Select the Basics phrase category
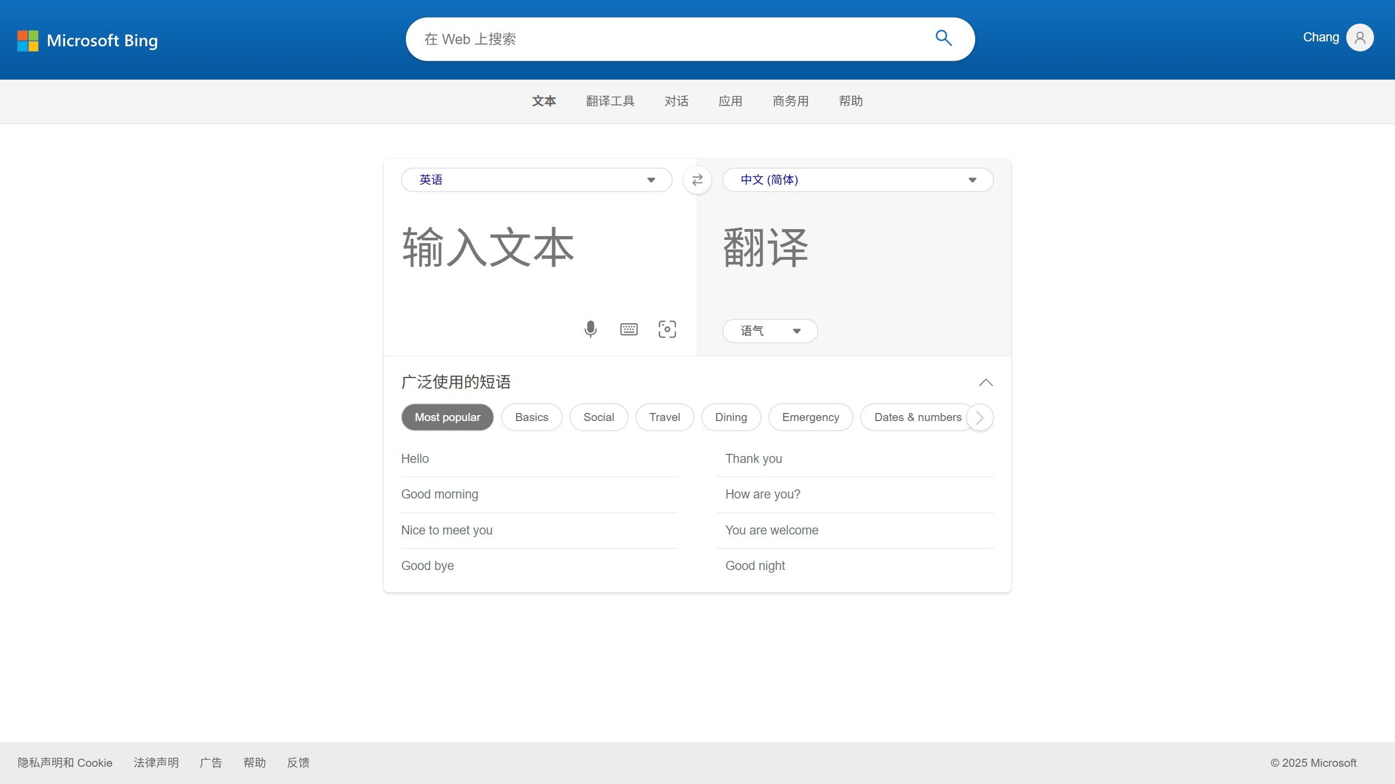 [x=531, y=417]
